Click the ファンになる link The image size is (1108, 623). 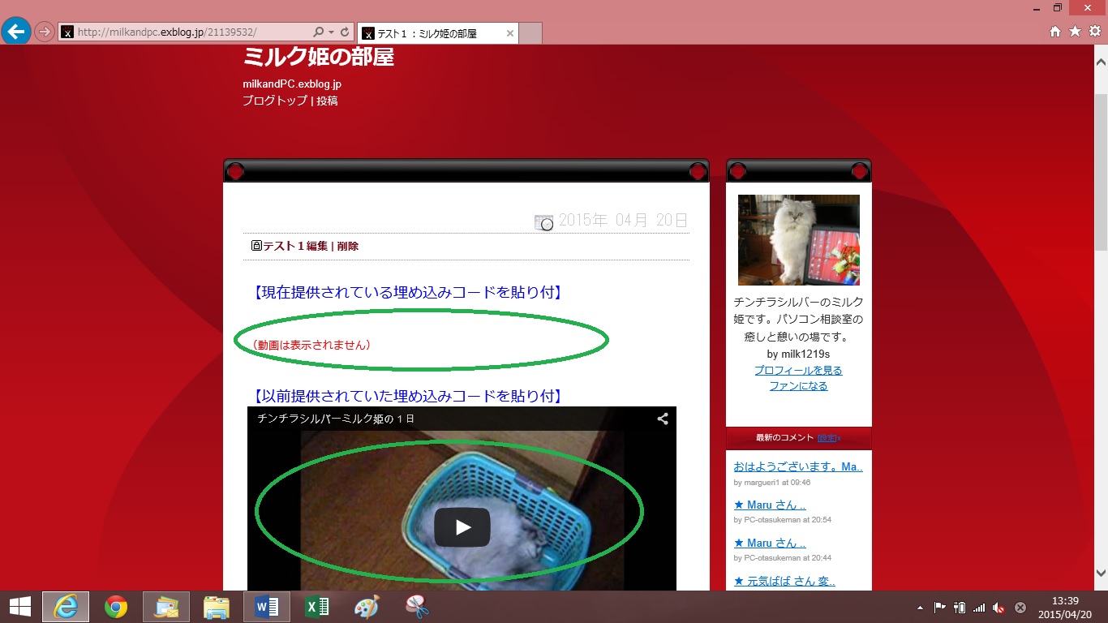tap(798, 386)
